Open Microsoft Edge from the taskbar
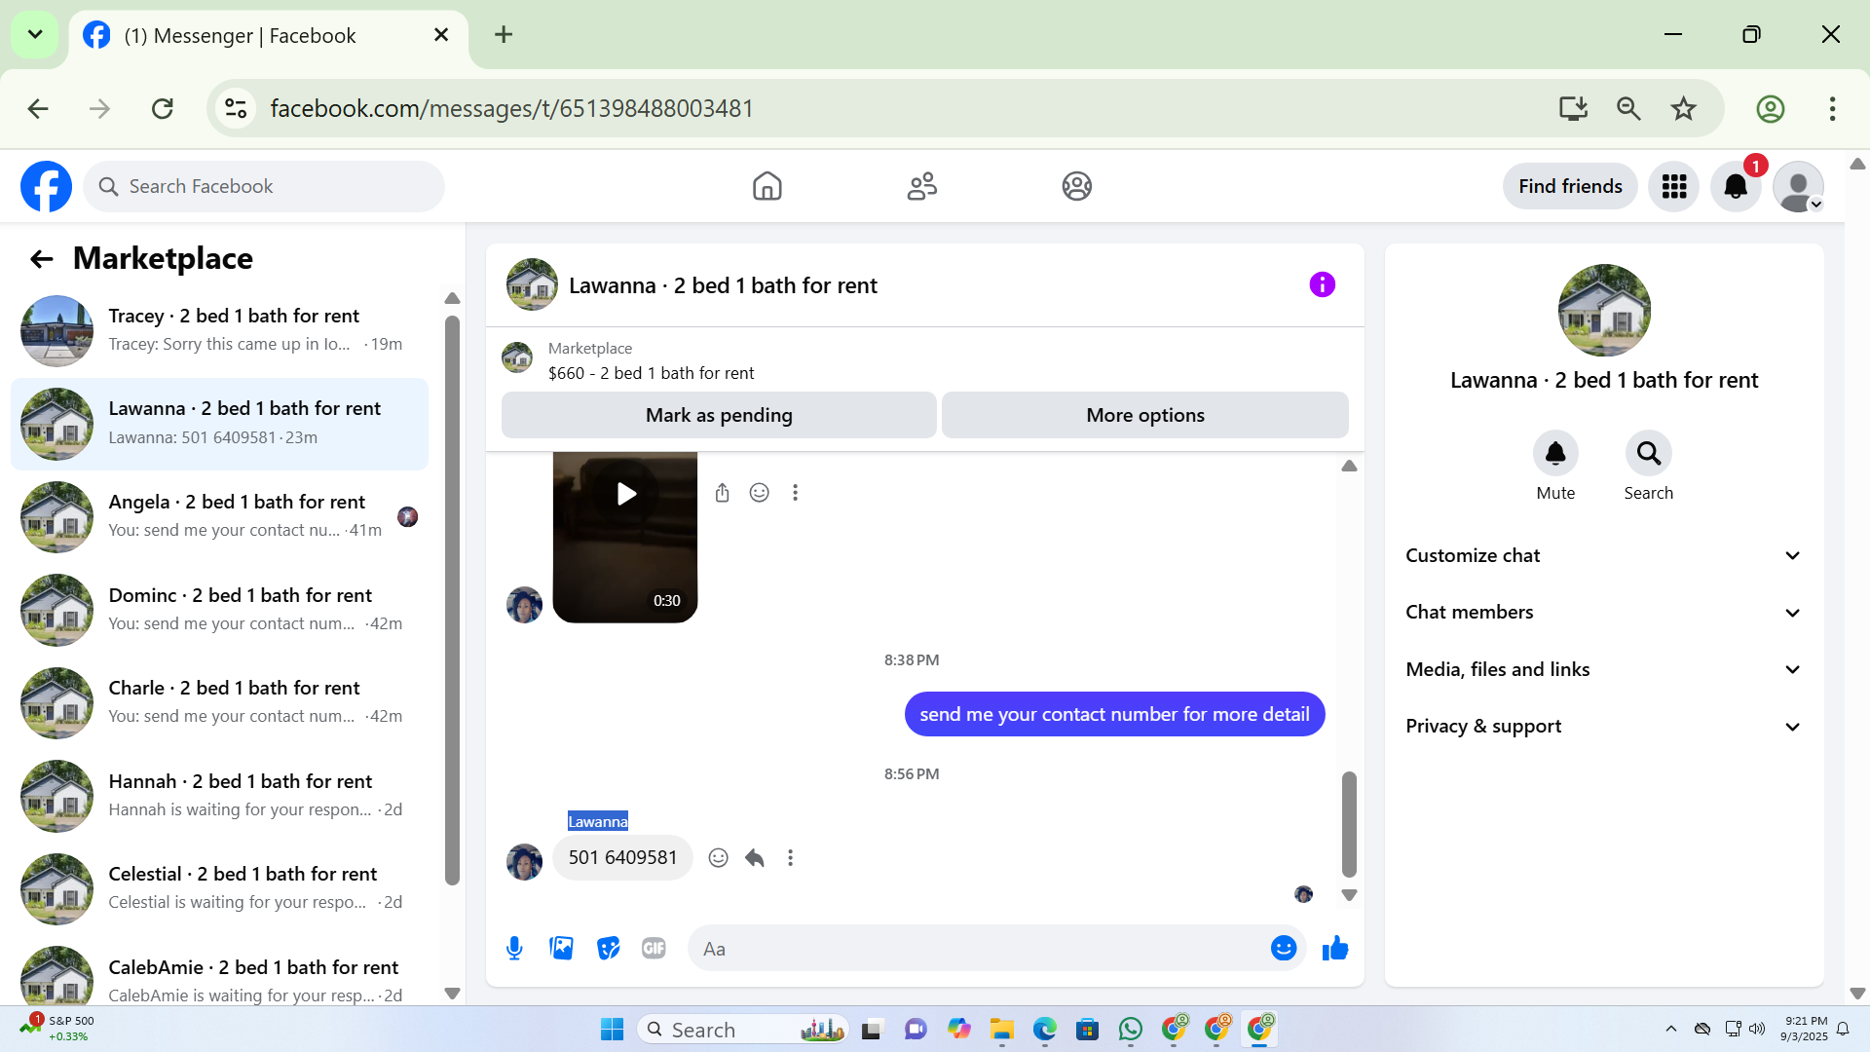This screenshot has width=1870, height=1052. [x=1044, y=1030]
